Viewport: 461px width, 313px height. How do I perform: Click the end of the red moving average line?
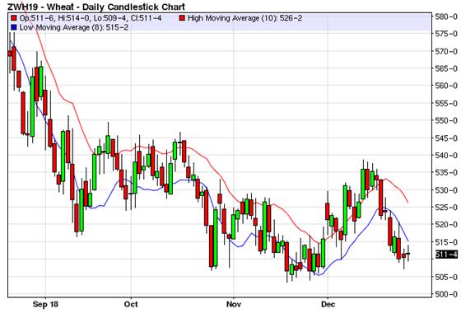(407, 203)
